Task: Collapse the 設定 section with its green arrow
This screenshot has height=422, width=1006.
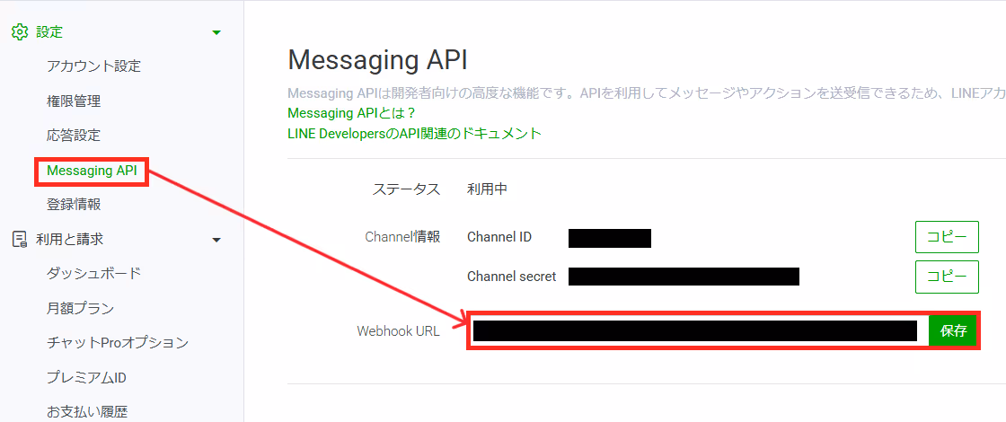Action: click(x=216, y=32)
